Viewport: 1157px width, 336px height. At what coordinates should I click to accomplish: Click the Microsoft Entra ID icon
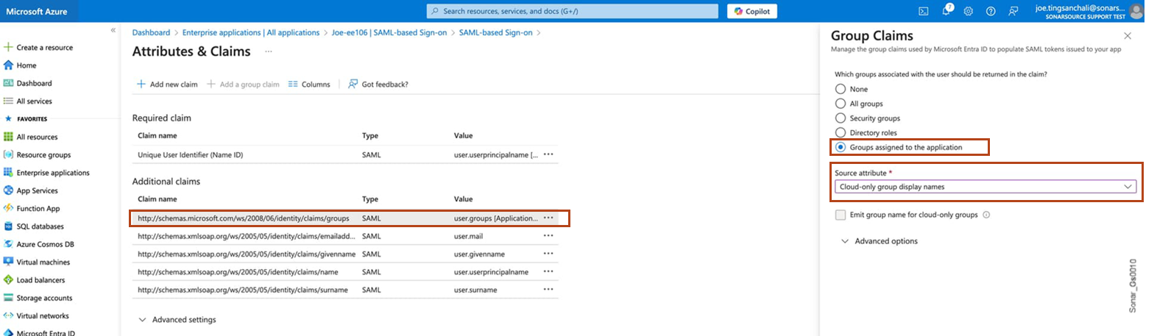click(x=9, y=332)
